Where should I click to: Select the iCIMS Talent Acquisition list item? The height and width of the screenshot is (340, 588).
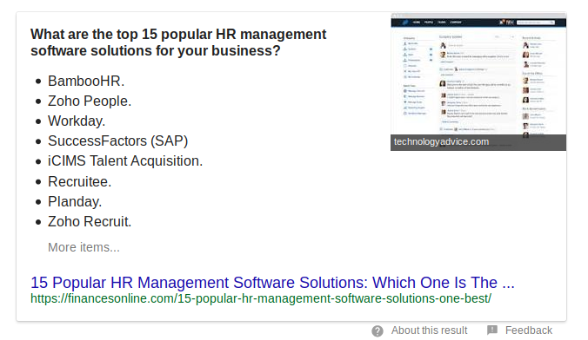click(125, 160)
